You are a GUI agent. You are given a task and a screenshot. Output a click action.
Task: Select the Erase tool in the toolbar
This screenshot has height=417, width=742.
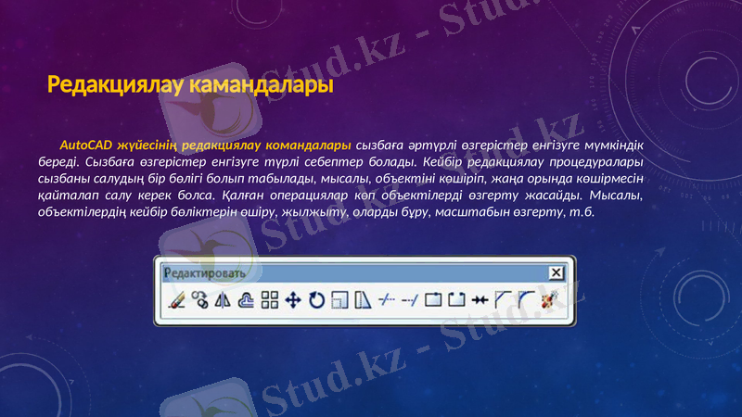pos(176,299)
